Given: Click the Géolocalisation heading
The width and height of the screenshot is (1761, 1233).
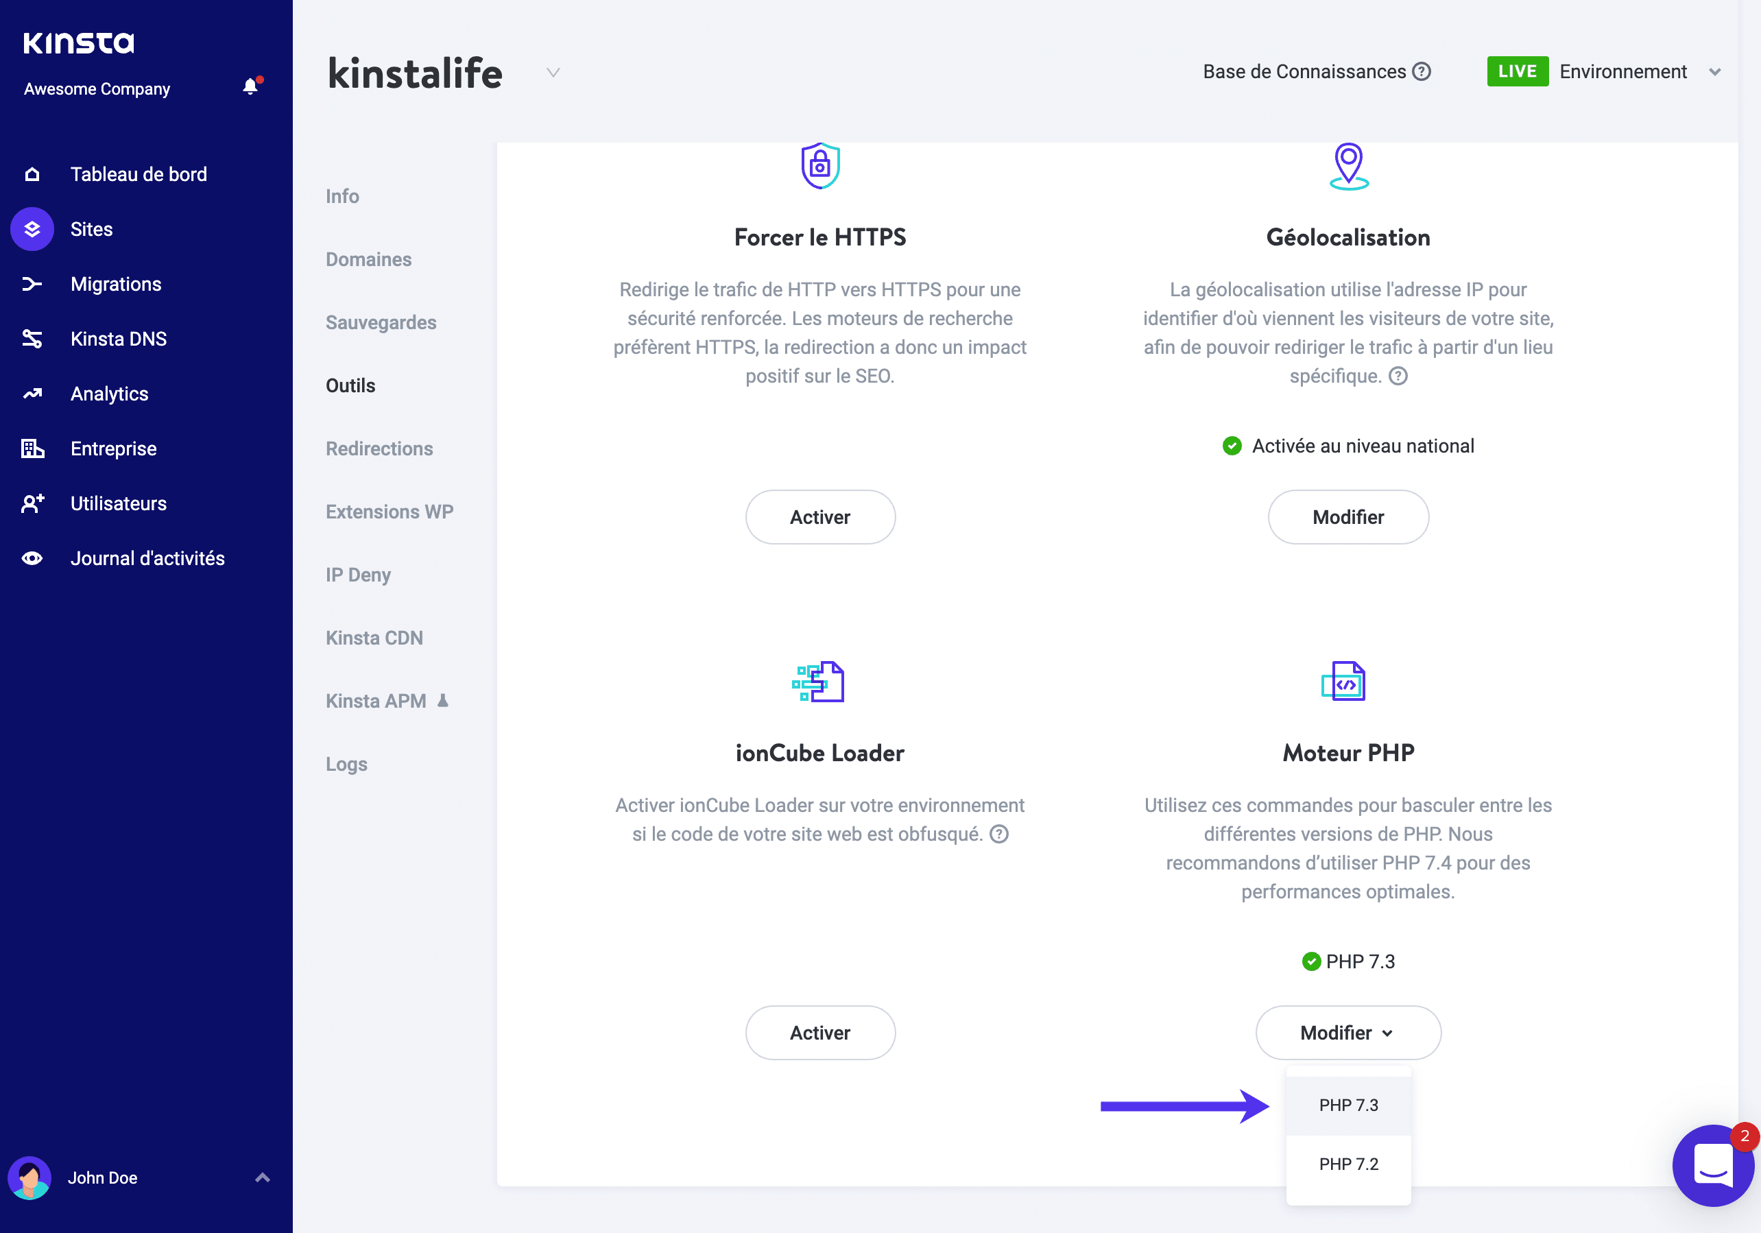Looking at the screenshot, I should click(1347, 238).
